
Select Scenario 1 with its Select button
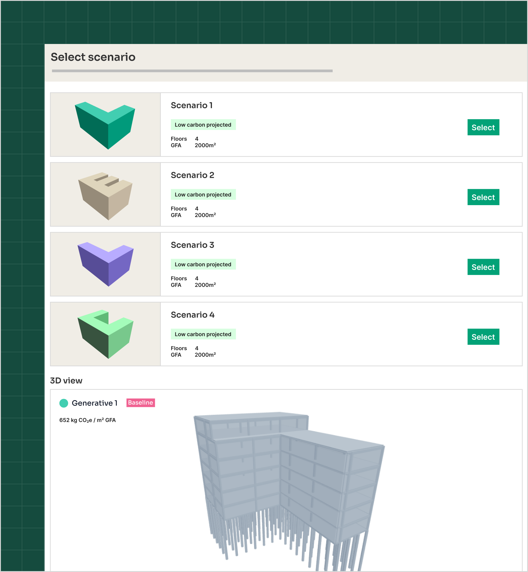(483, 127)
